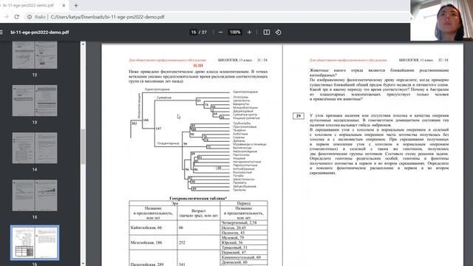Click the question number 29 box

(x=299, y=116)
